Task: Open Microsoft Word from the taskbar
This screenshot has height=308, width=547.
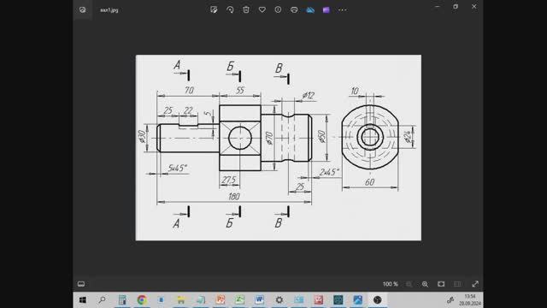Action: [259, 300]
